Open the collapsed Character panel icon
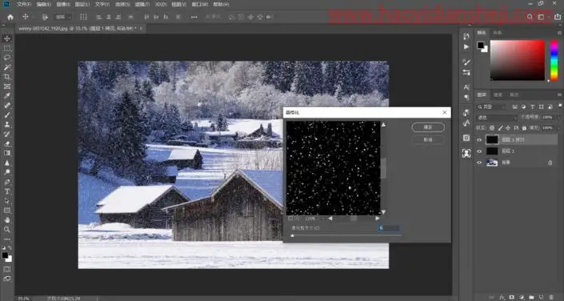Viewport: 564px width, 301px height. (466, 87)
